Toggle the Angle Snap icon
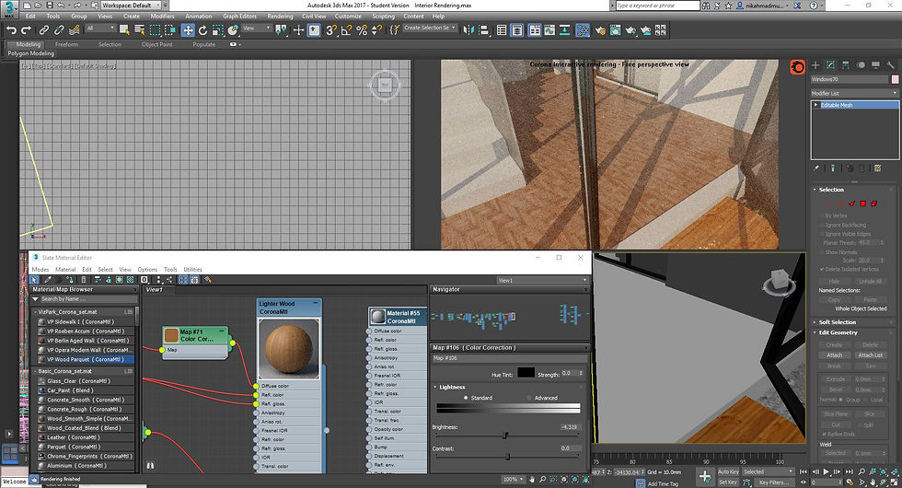Screen dimensions: 902x488 (346, 29)
